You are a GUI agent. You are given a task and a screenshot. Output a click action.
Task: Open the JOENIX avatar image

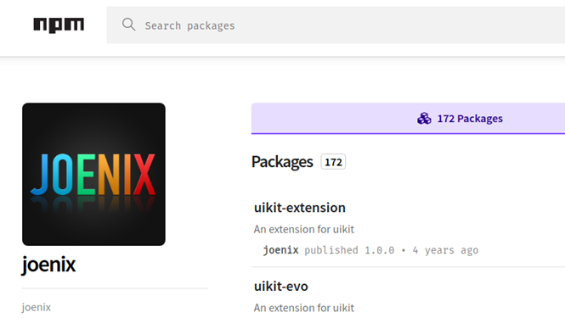[x=93, y=175]
